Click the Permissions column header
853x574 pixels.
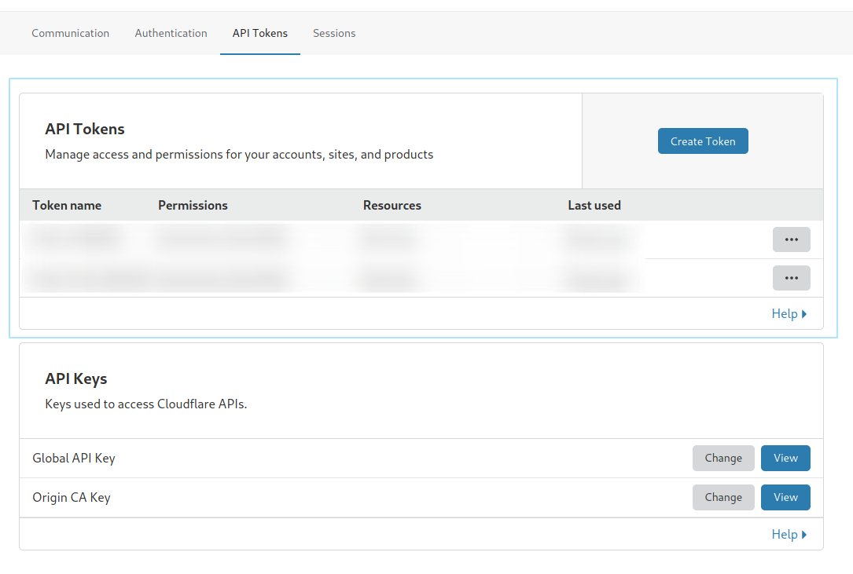pos(193,206)
